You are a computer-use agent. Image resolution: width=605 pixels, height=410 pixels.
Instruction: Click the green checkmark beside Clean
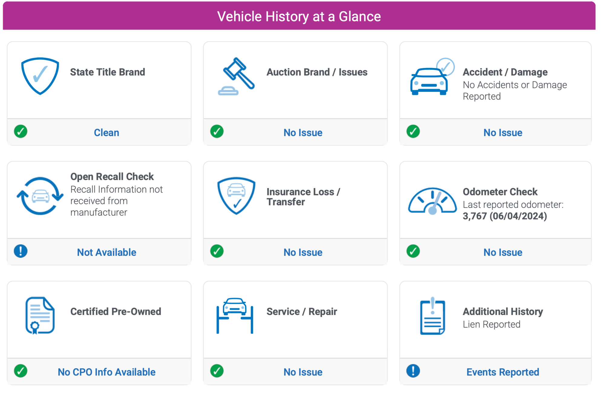tap(21, 131)
